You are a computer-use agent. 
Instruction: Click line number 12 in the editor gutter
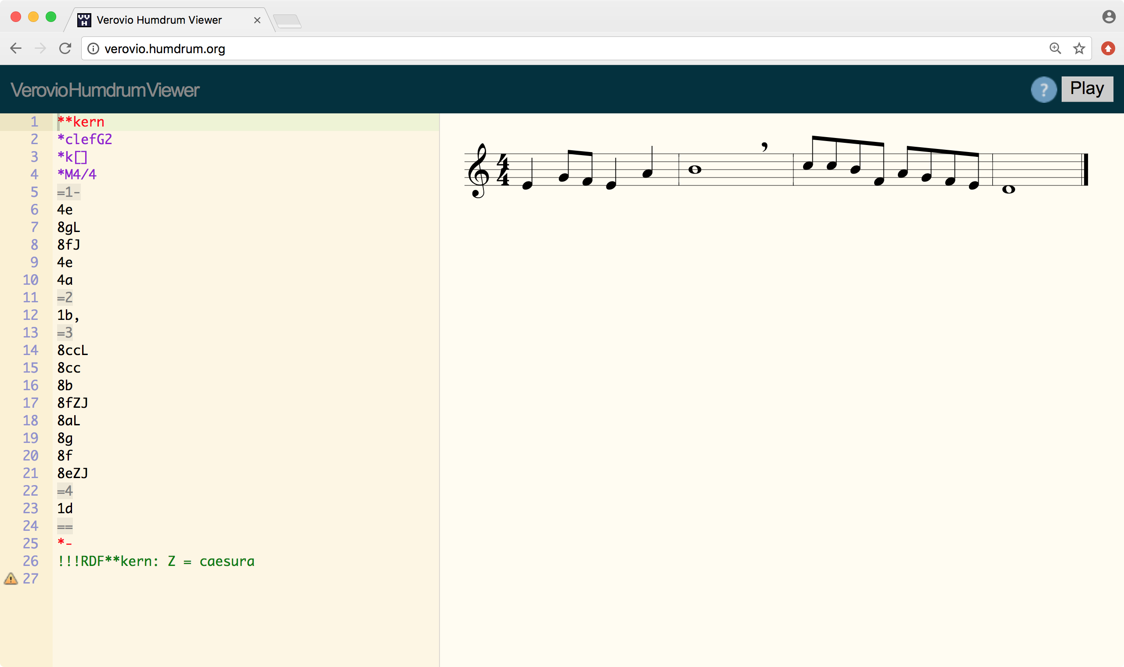(x=31, y=315)
